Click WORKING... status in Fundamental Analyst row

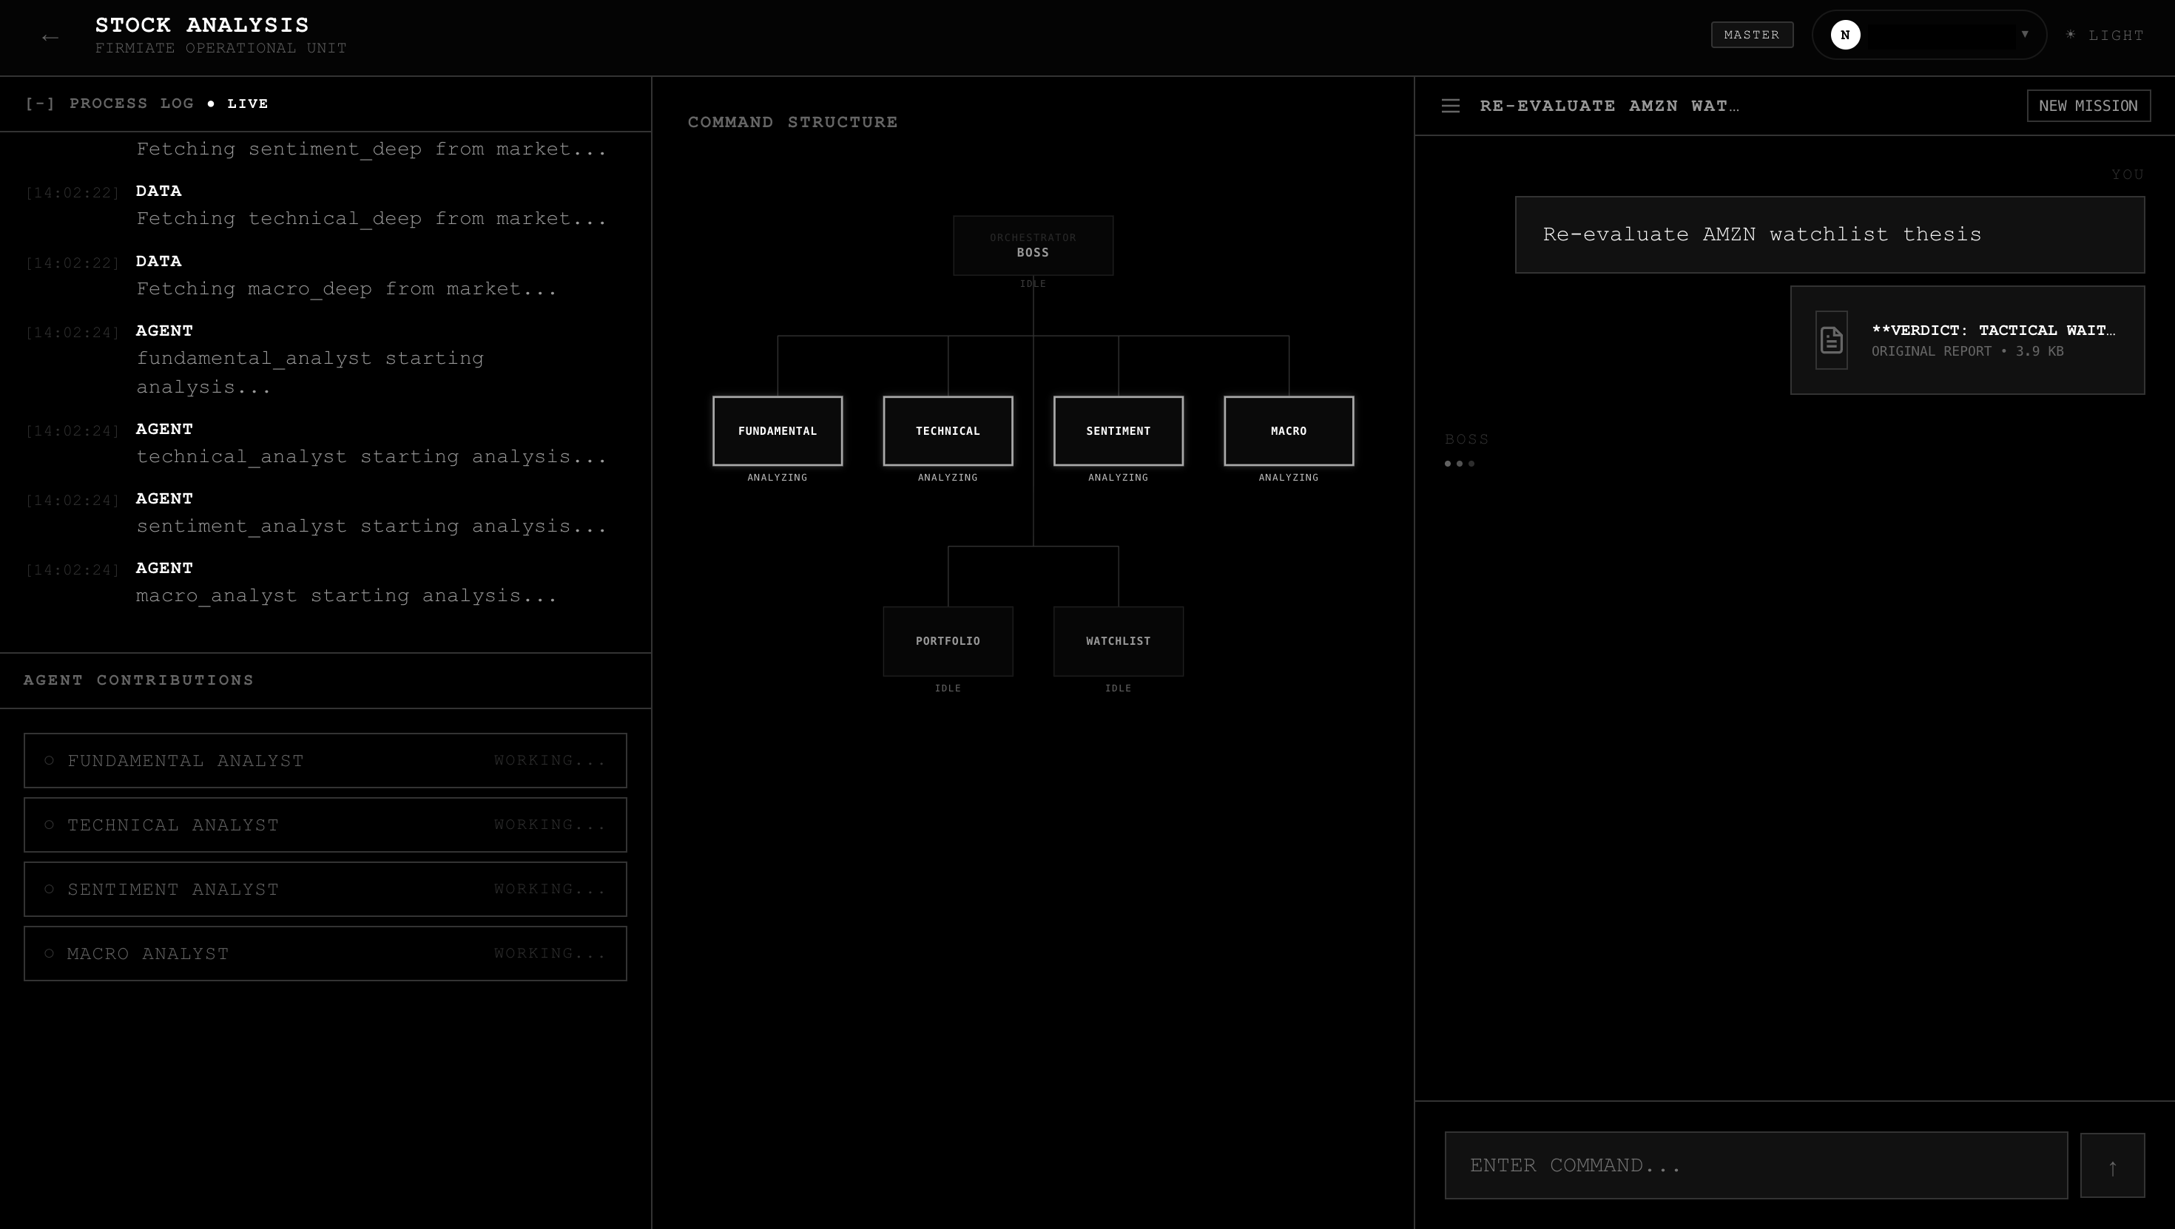tap(550, 760)
